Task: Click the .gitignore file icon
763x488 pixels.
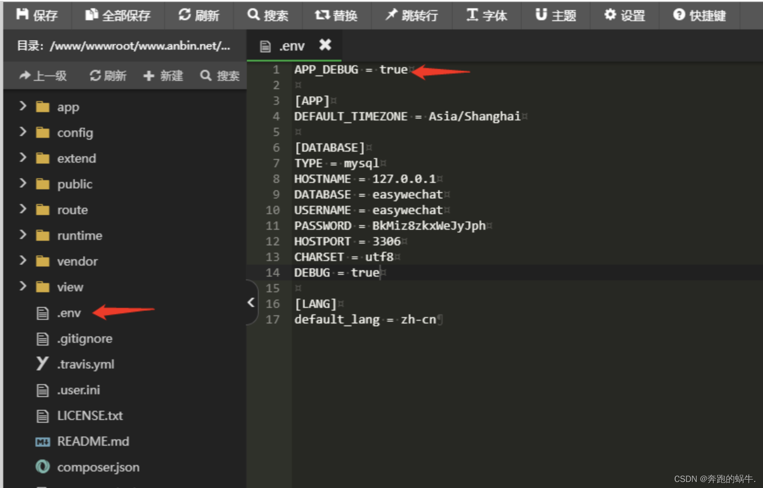Action: coord(43,339)
